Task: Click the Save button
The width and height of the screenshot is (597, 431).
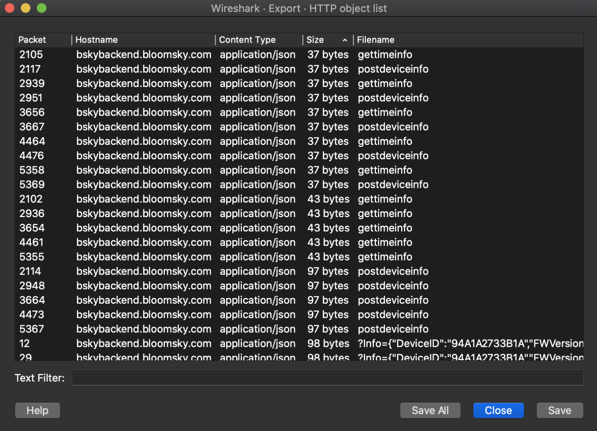Action: click(x=559, y=410)
